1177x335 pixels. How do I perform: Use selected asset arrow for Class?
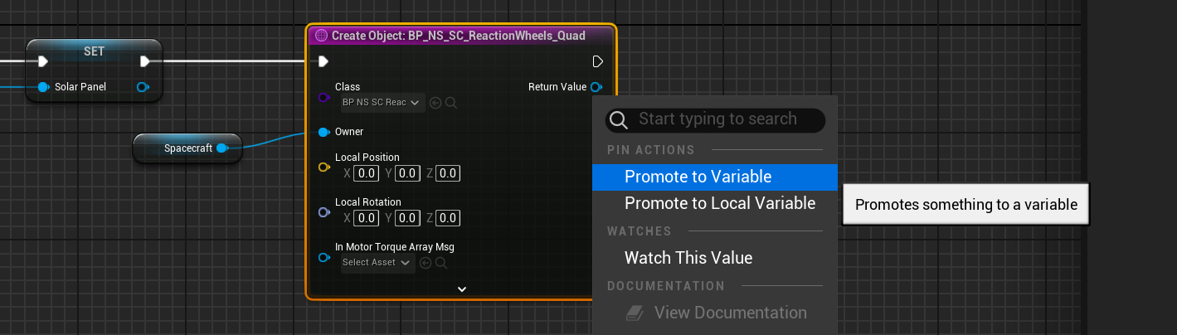[435, 103]
